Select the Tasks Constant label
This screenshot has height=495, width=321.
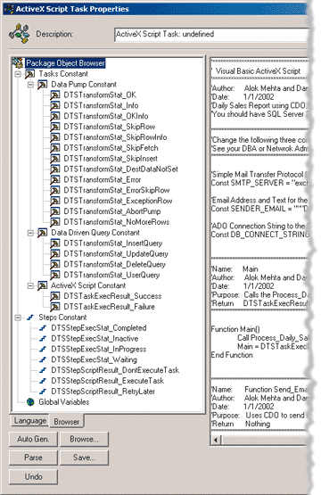63,74
